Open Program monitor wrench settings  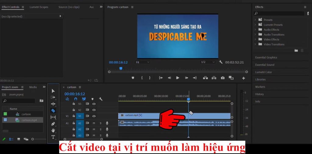pyautogui.click(x=221, y=62)
